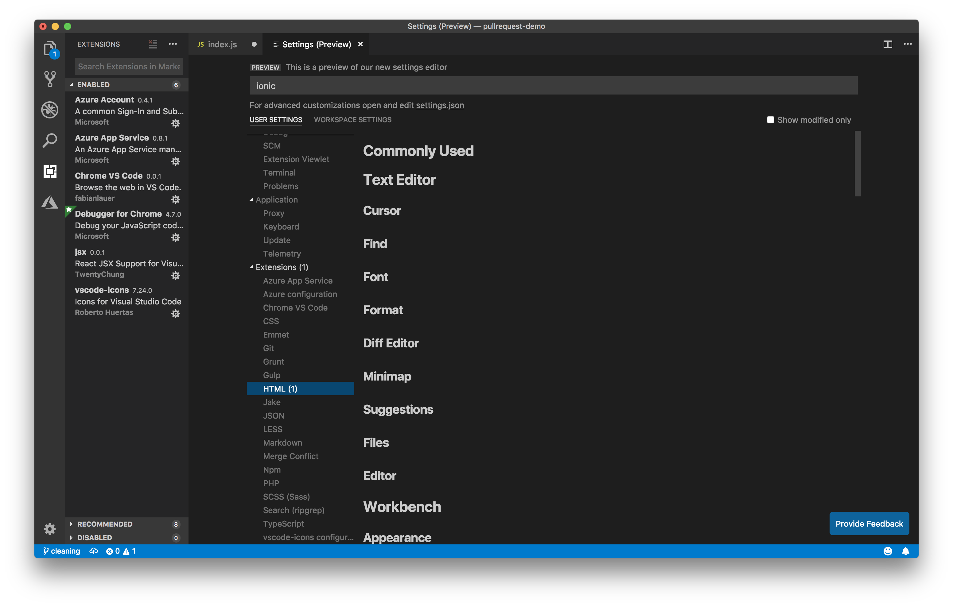Switch to the index.js tab
Image resolution: width=953 pixels, height=607 pixels.
(x=222, y=44)
